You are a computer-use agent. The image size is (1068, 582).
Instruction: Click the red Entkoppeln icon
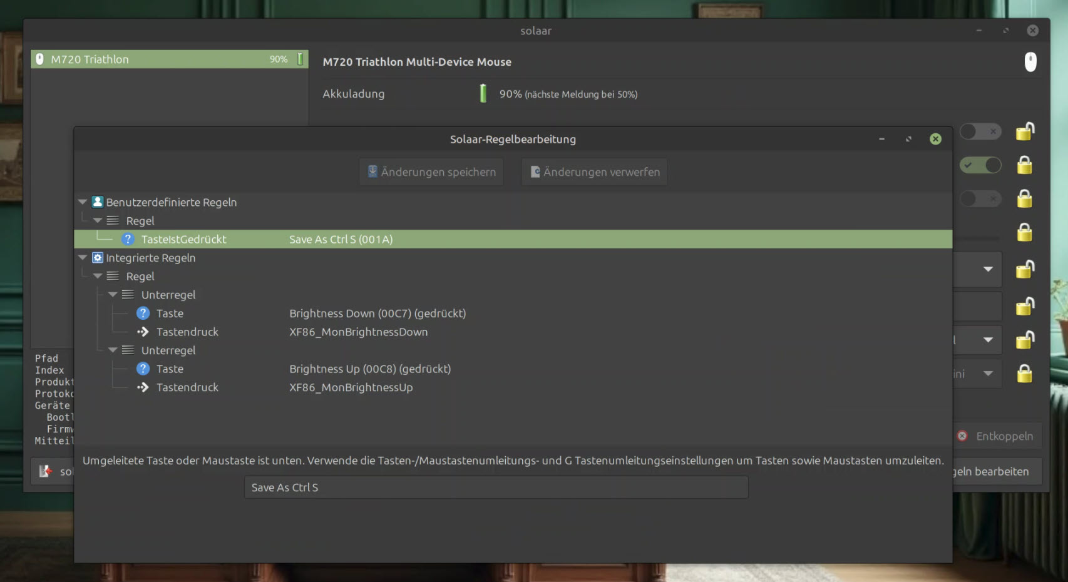tap(962, 436)
